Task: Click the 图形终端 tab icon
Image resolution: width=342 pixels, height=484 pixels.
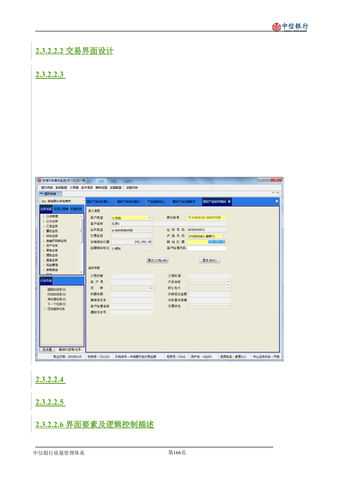Action: tap(42, 194)
